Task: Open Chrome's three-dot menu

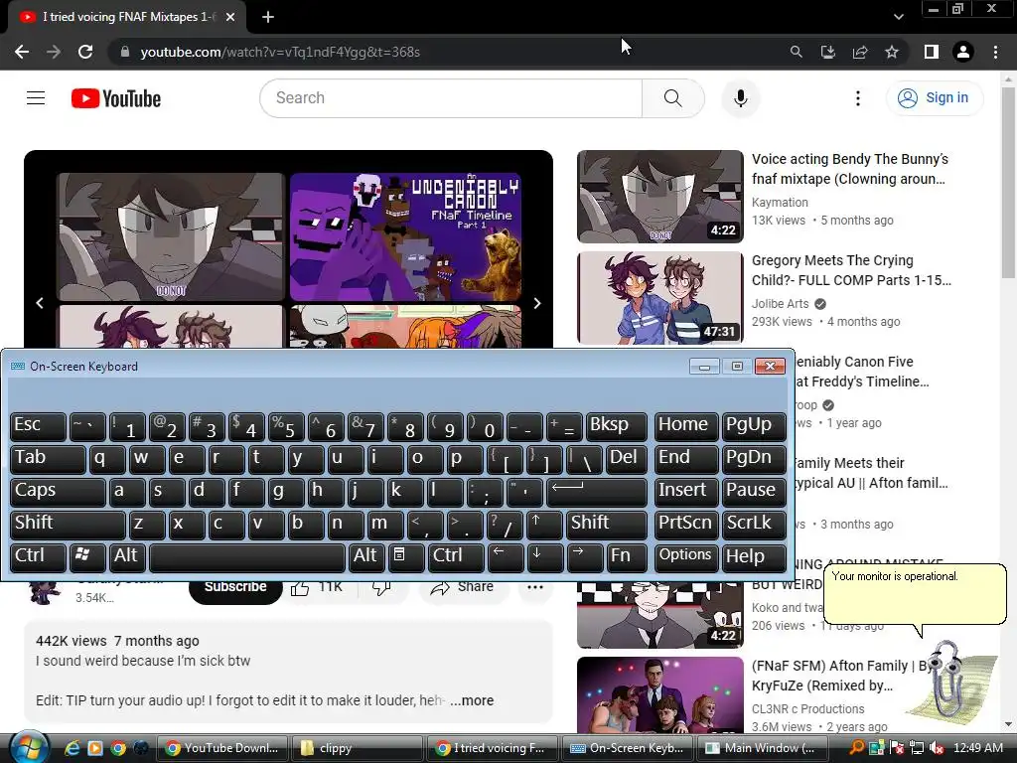Action: coord(995,52)
